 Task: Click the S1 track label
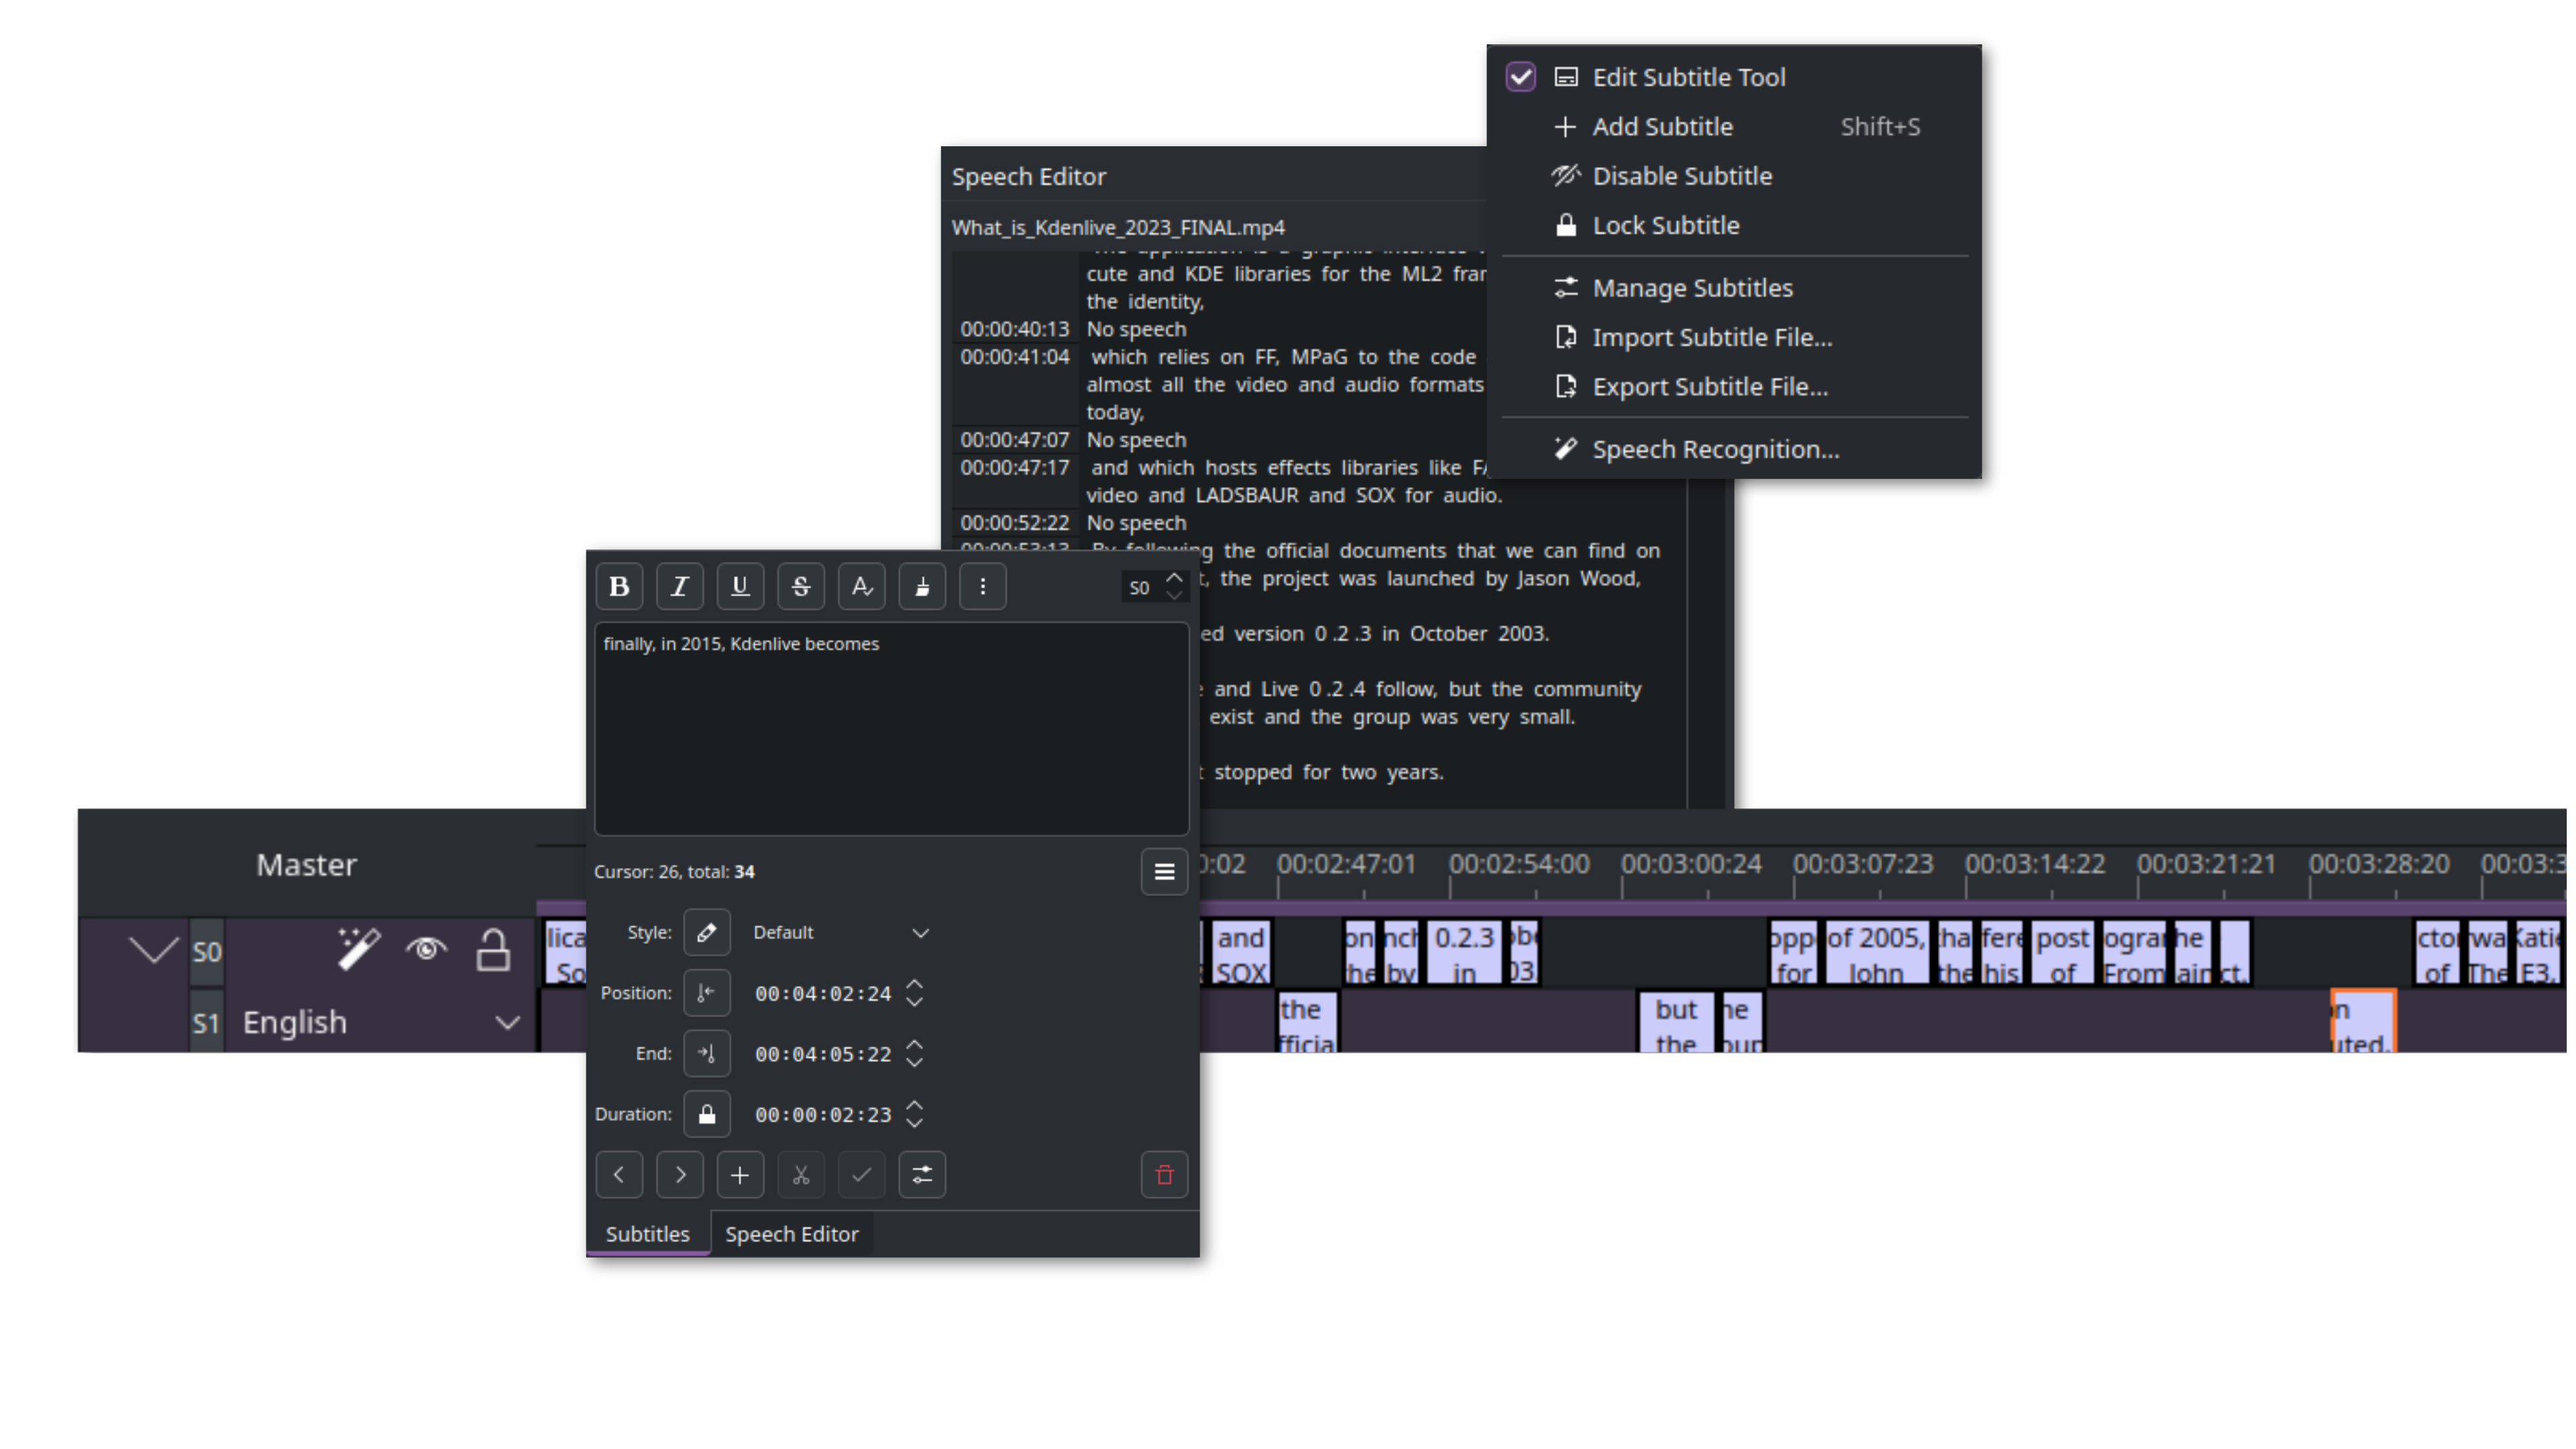coord(206,1023)
